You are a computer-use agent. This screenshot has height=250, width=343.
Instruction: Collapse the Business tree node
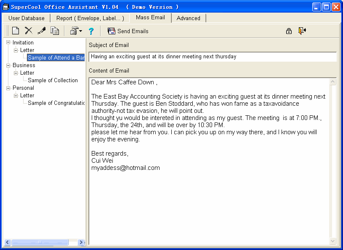pos(8,65)
